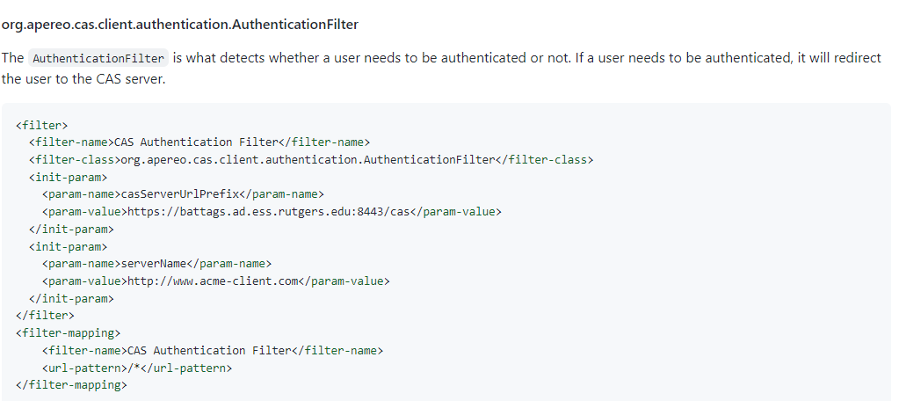Click the serverName param-name line
899x401 pixels.
coord(156,264)
